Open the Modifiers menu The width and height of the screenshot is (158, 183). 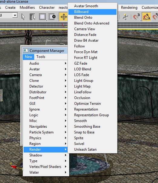click(27, 8)
